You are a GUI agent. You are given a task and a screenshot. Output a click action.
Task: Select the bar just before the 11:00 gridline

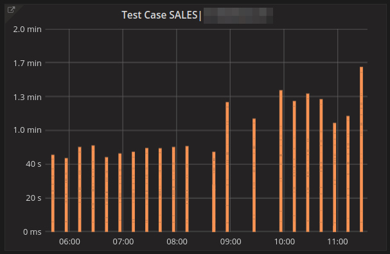click(x=335, y=177)
